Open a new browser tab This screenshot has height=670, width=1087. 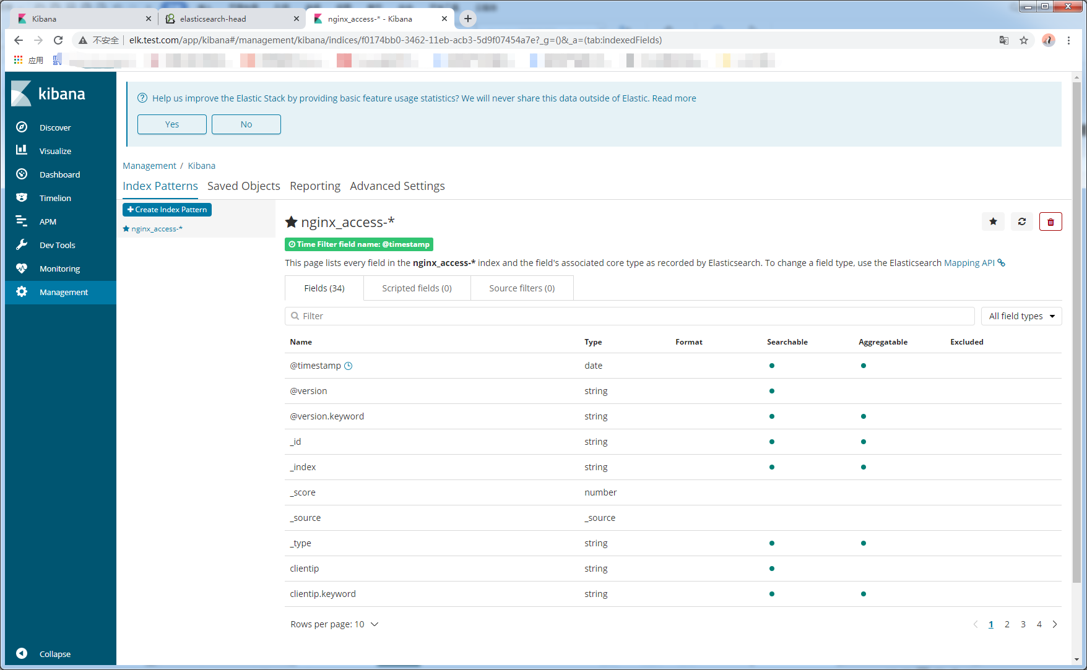[468, 19]
